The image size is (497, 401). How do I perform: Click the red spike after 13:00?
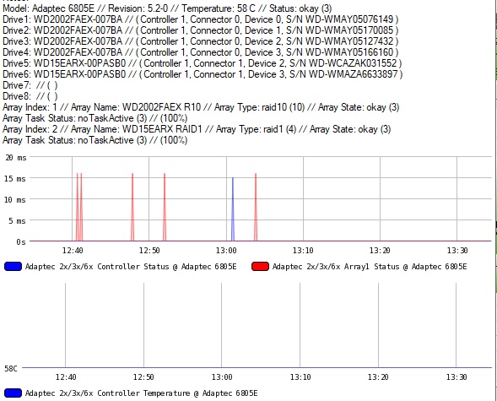(256, 208)
